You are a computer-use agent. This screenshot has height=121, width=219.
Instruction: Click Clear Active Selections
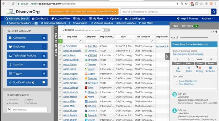pos(54,23)
